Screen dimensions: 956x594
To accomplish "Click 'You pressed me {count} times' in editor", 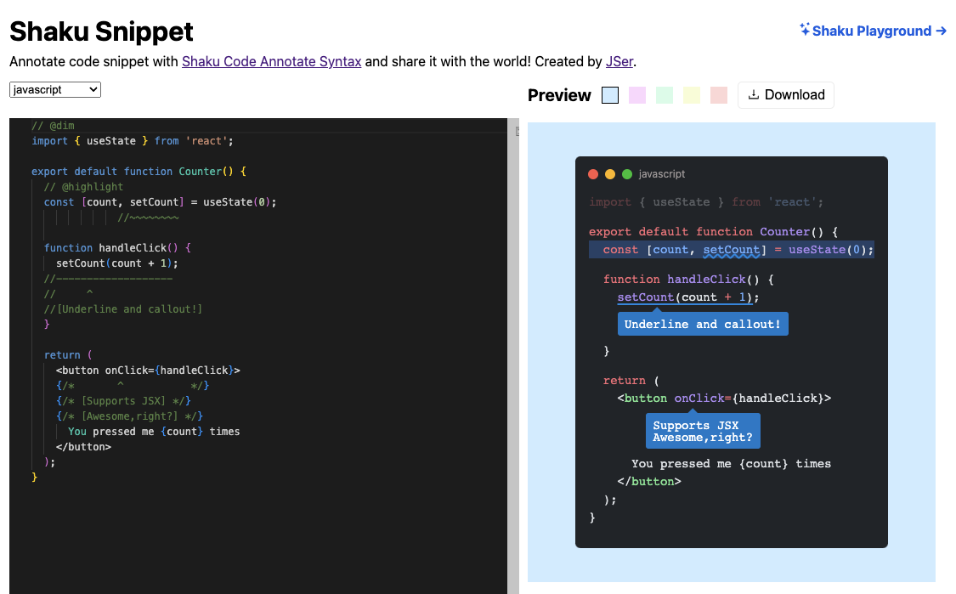I will tap(154, 431).
